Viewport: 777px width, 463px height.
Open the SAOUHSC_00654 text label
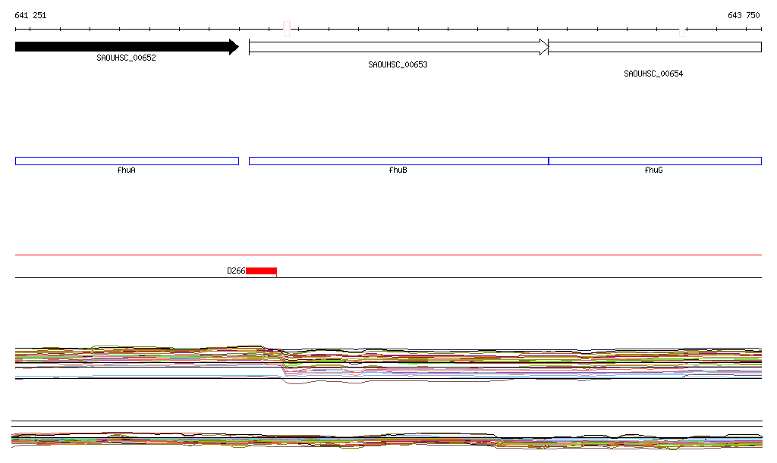pos(653,74)
